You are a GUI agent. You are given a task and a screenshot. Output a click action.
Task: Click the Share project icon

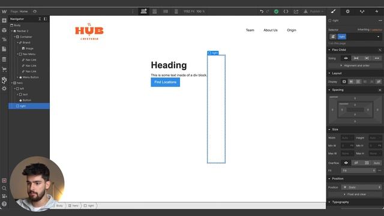[x=296, y=11]
